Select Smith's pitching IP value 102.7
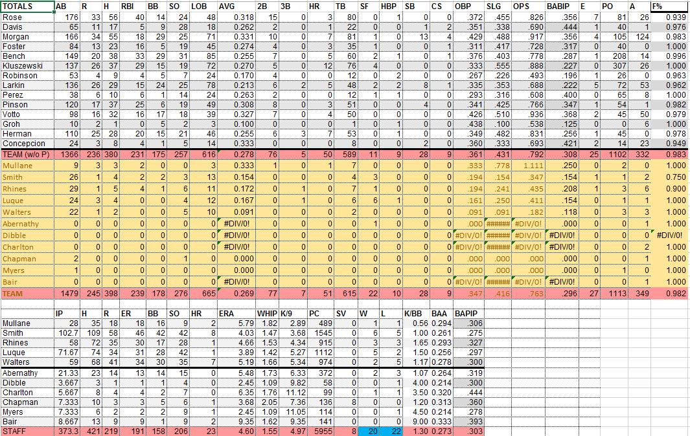 (x=68, y=333)
